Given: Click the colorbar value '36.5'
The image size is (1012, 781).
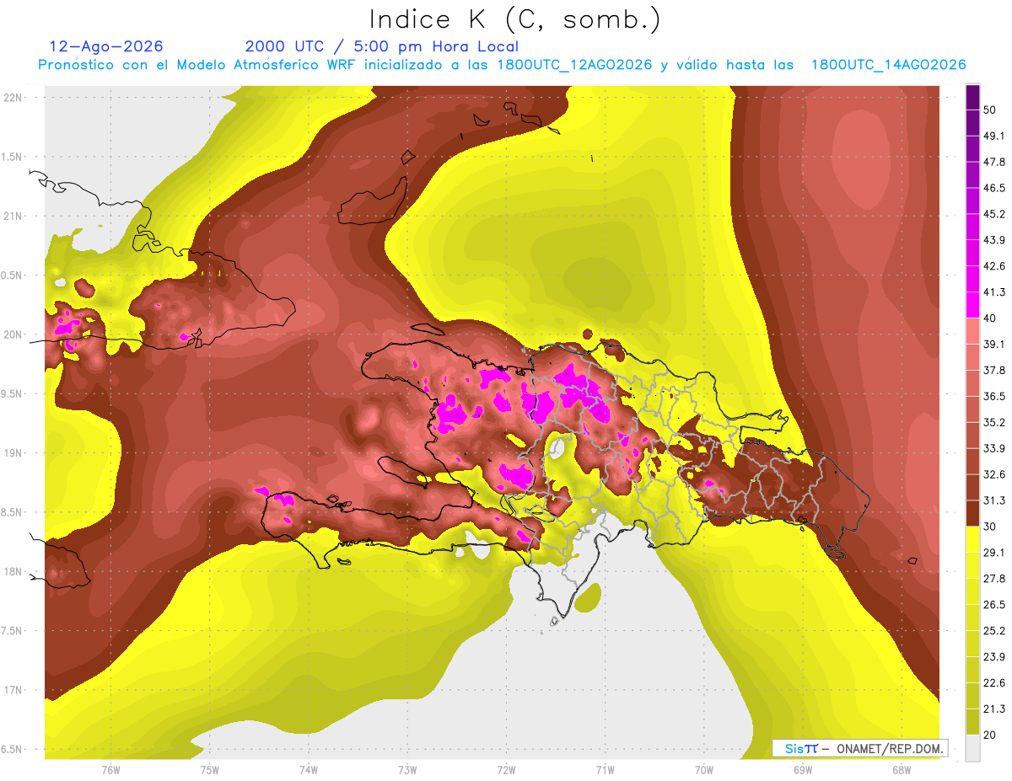Looking at the screenshot, I should pyautogui.click(x=994, y=396).
